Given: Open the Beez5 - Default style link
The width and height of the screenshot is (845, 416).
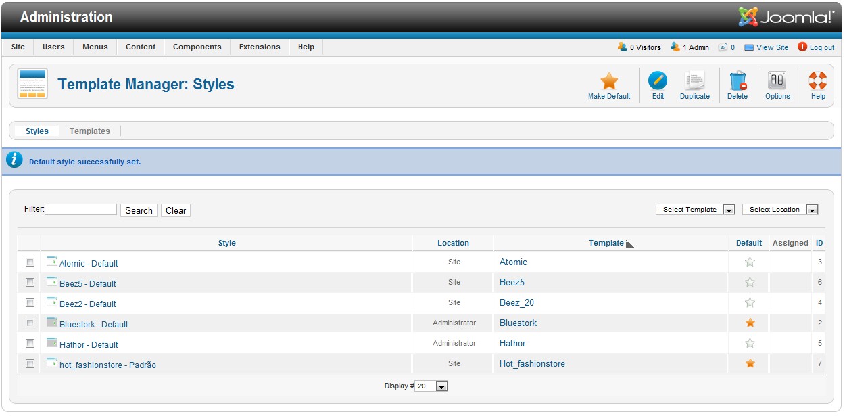Looking at the screenshot, I should pos(88,284).
